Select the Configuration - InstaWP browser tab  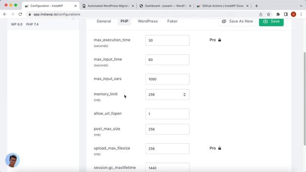(51, 6)
